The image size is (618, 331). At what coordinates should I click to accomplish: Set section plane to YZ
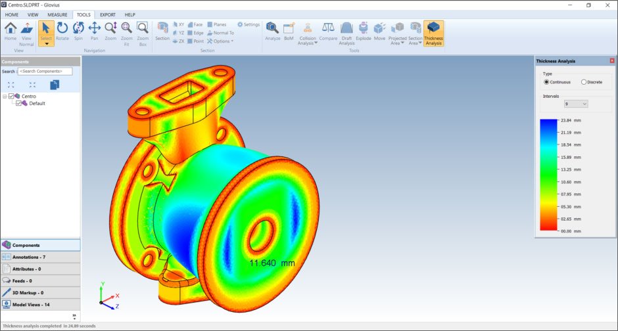pos(179,33)
